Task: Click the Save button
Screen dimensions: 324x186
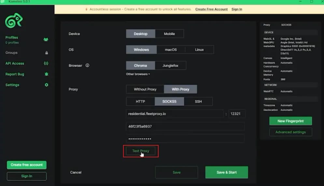Action: coord(176,172)
